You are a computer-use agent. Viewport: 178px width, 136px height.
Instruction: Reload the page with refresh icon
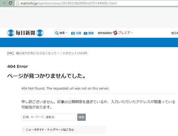[10, 3]
